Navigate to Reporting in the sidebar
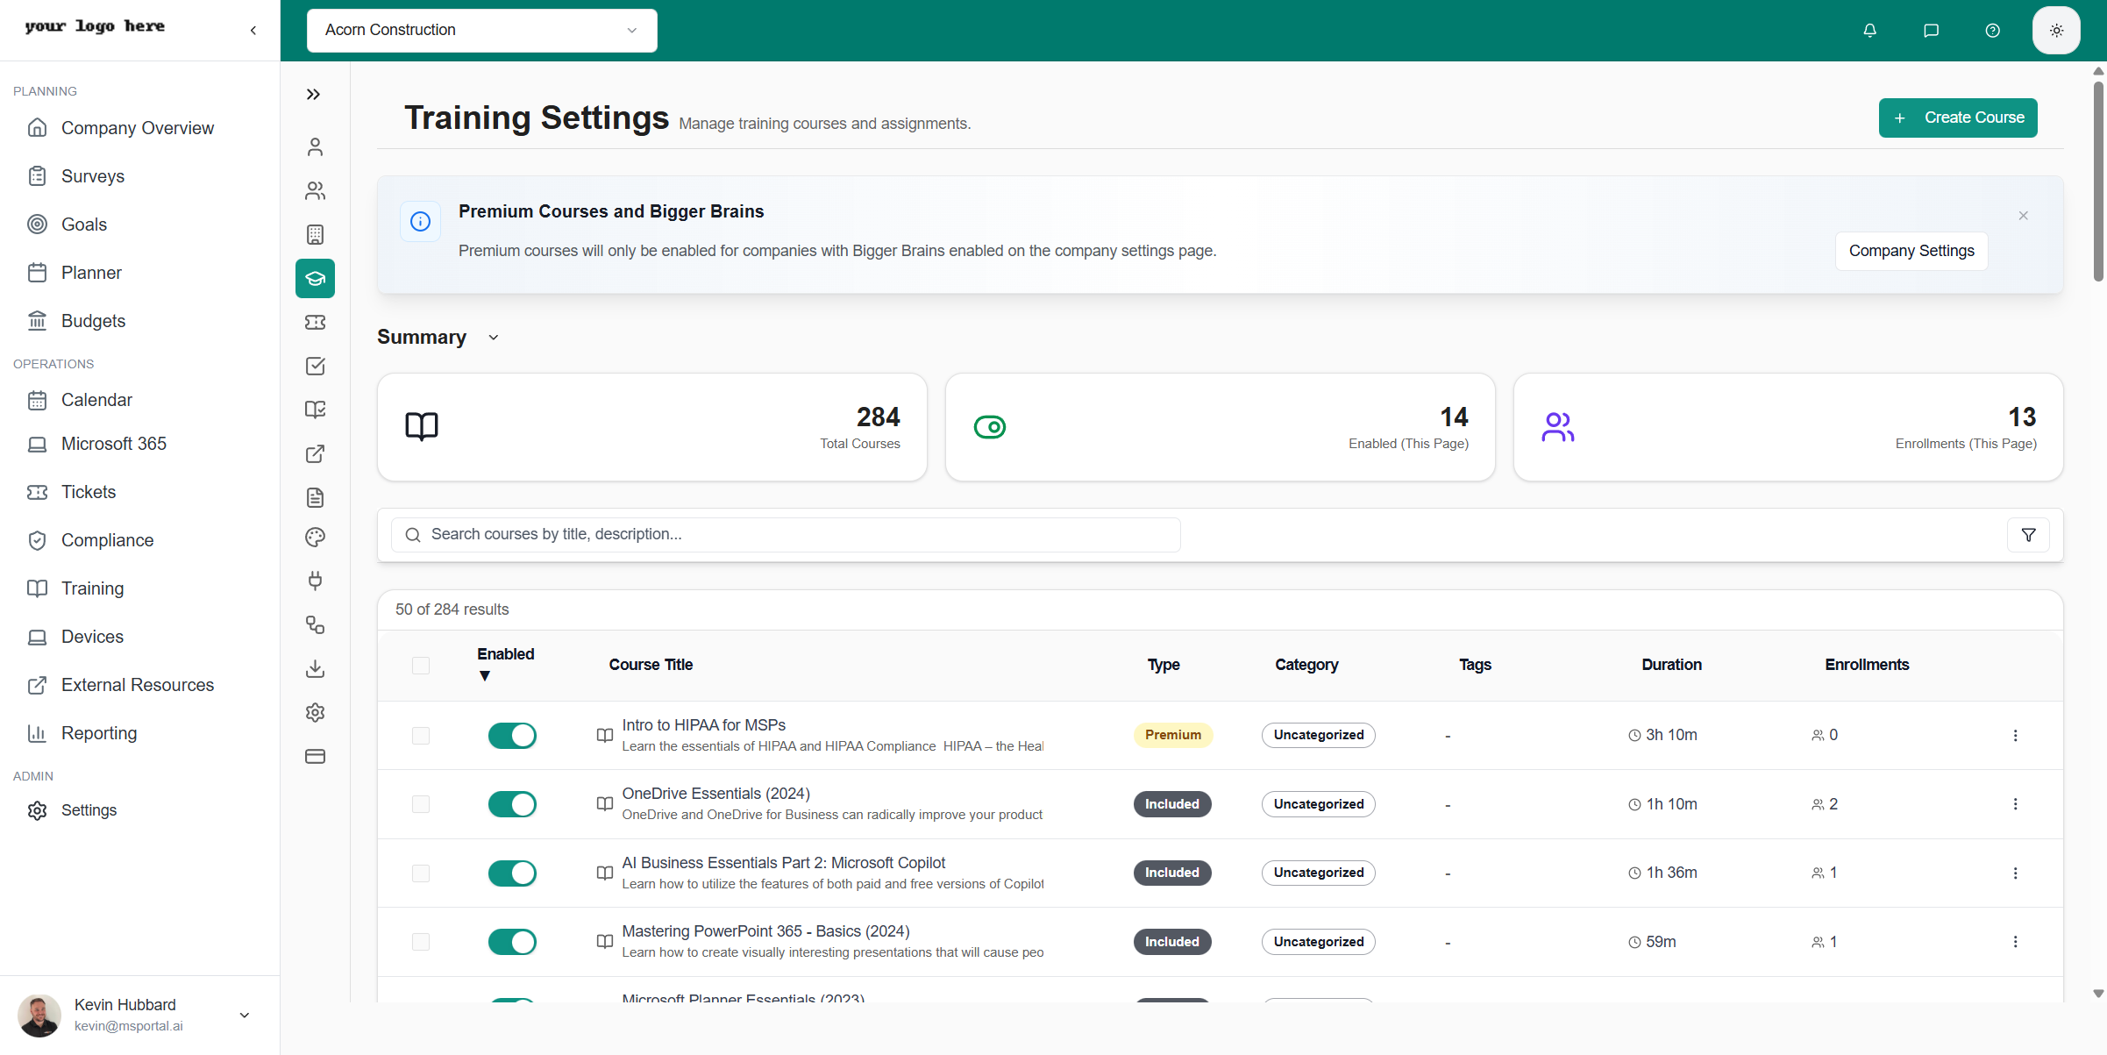The image size is (2107, 1055). pyautogui.click(x=99, y=733)
